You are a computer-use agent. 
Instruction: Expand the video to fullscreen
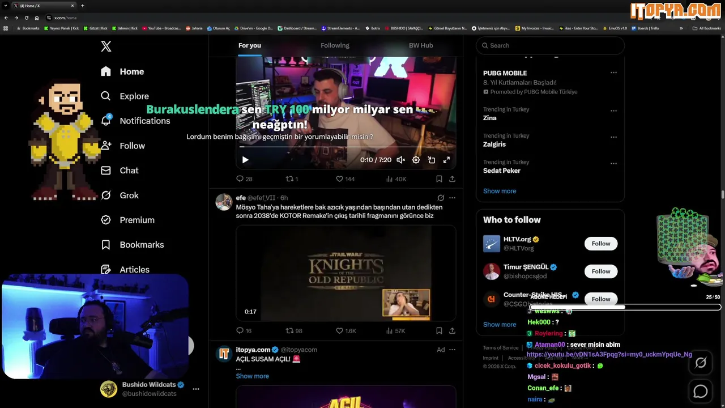[446, 160]
